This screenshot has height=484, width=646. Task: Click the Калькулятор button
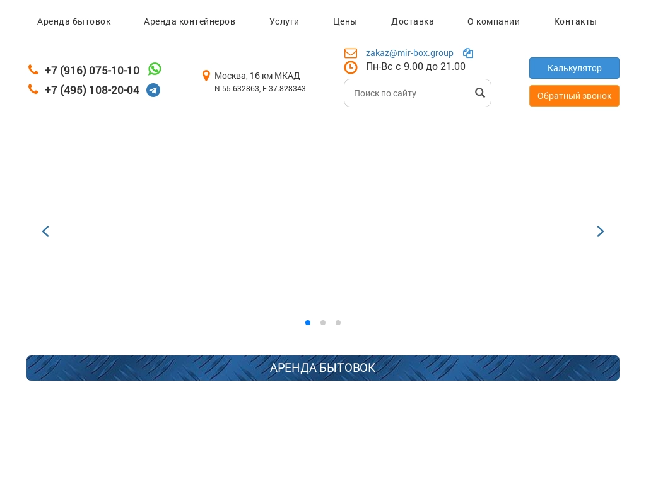click(574, 68)
